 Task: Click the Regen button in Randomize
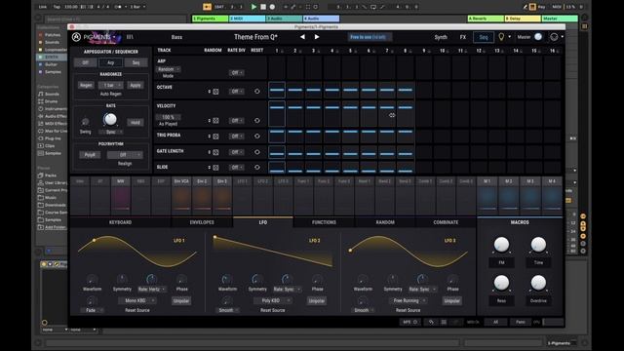pyautogui.click(x=86, y=85)
